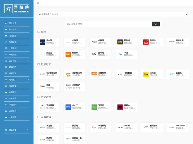Screen dimensions: 193x144
Task: Click the 全网热点榜 orange logo icon
Action: tap(68, 75)
